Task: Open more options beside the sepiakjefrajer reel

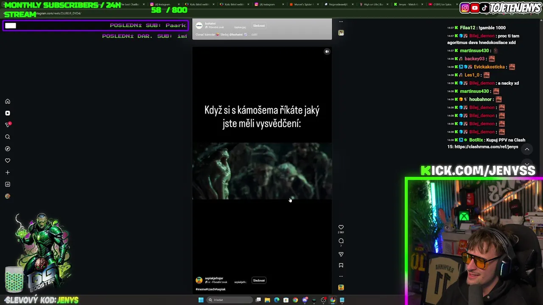Action: [341, 276]
